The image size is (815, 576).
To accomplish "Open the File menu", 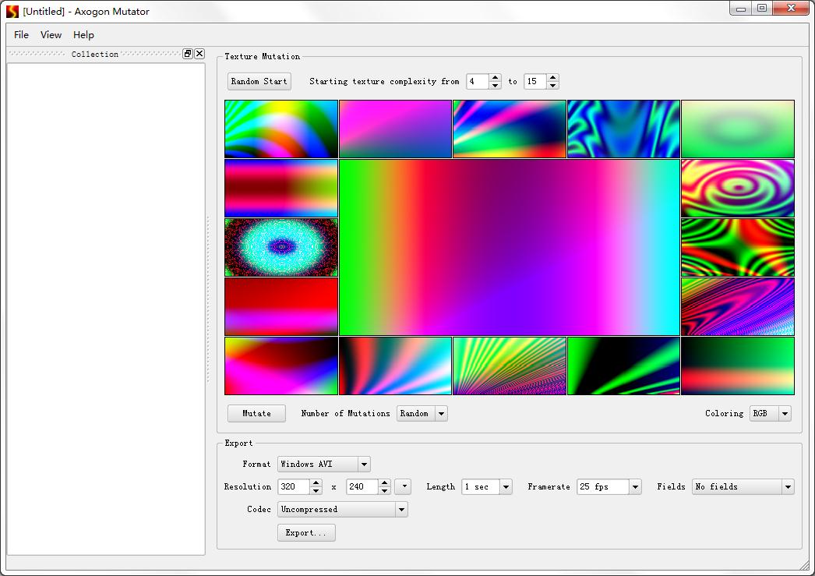I will tap(20, 35).
